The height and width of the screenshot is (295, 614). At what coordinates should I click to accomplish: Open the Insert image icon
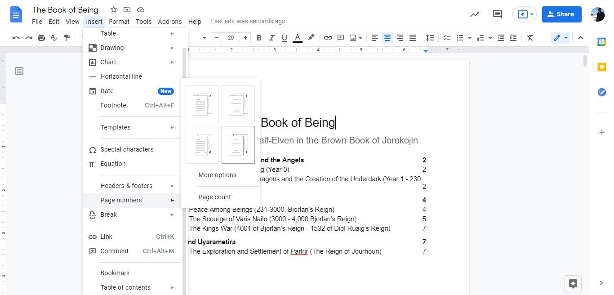tap(352, 38)
